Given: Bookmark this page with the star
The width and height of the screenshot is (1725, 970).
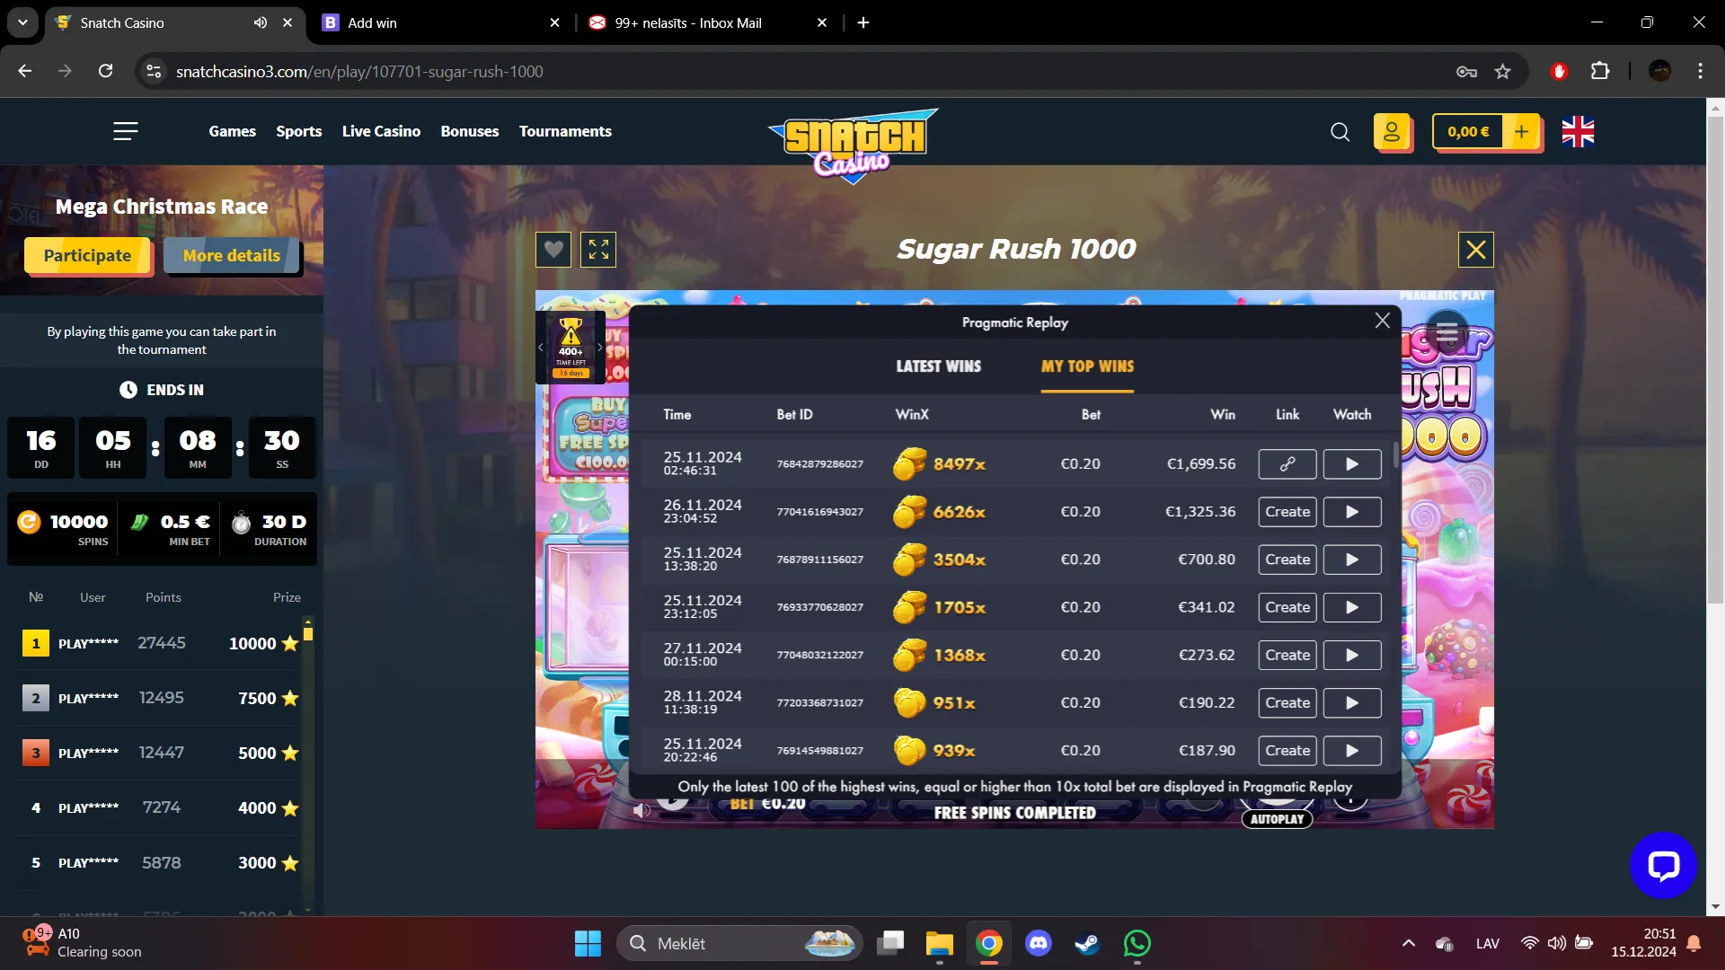Looking at the screenshot, I should (1502, 71).
